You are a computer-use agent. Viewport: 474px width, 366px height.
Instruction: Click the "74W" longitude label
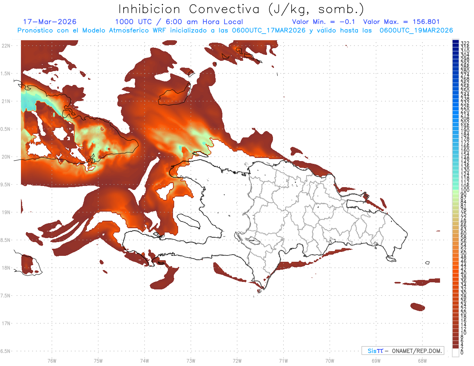[x=145, y=360]
